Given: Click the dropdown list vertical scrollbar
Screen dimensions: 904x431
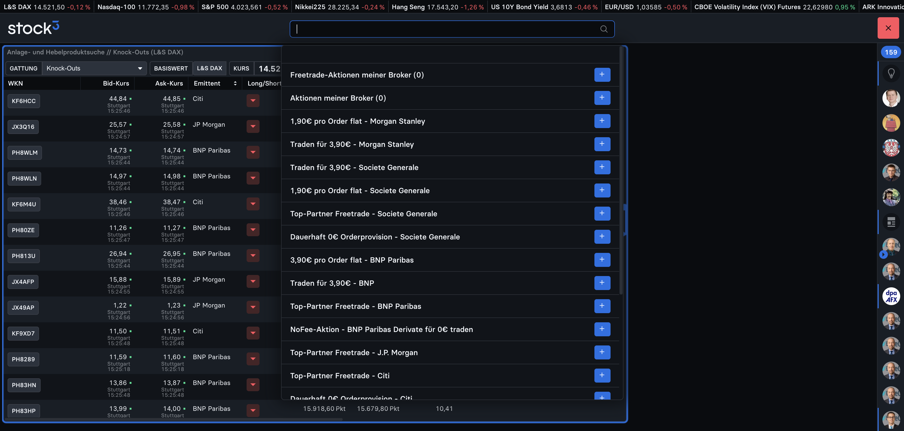Looking at the screenshot, I should [x=621, y=170].
